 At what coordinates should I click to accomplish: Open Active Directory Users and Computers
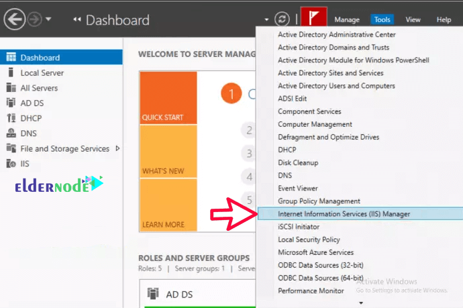pos(336,86)
